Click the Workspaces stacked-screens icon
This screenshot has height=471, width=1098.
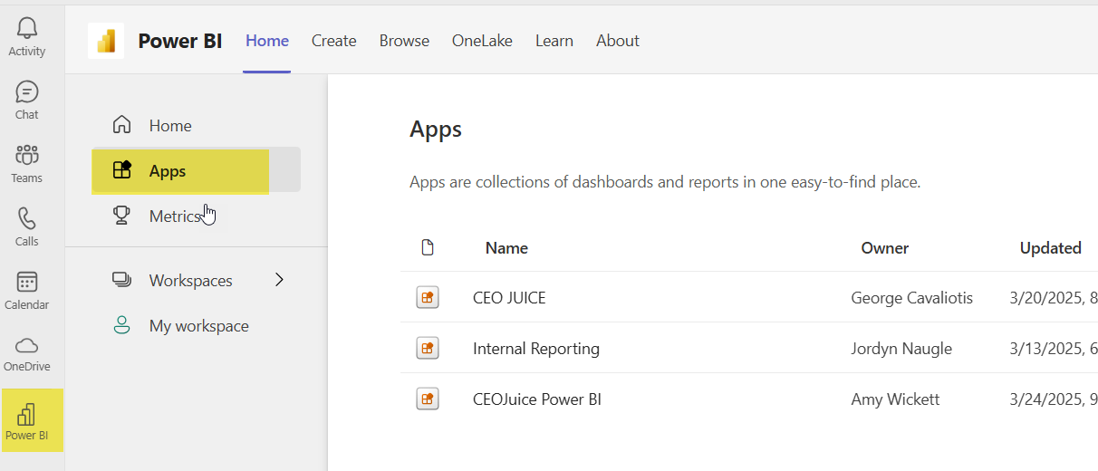[121, 280]
